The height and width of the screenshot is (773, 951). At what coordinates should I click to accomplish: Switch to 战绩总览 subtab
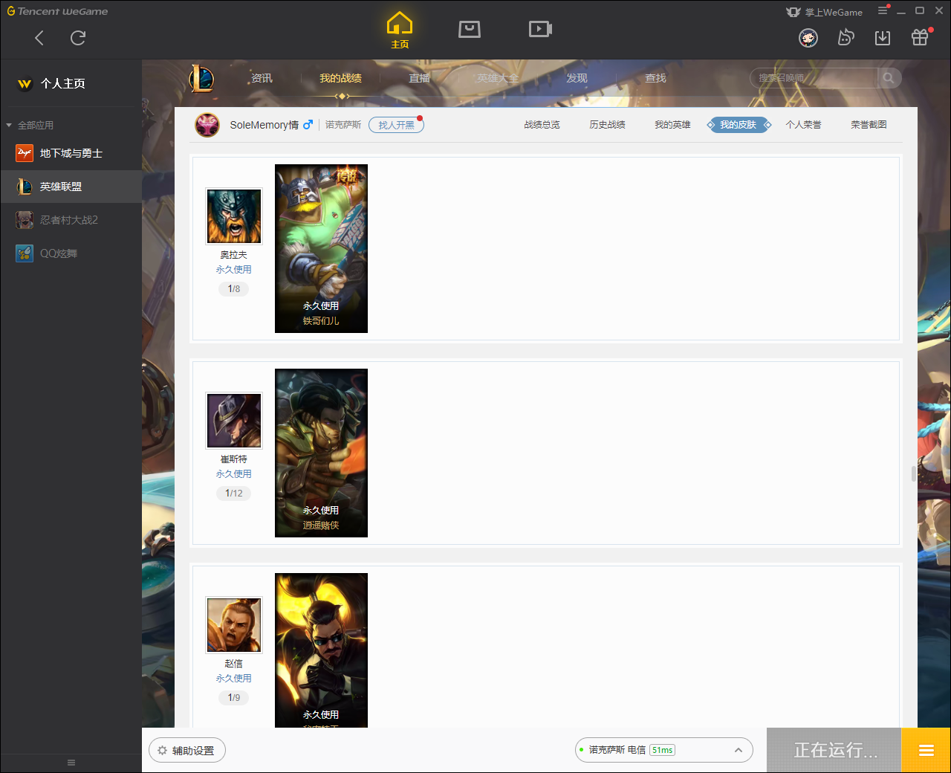pyautogui.click(x=542, y=125)
